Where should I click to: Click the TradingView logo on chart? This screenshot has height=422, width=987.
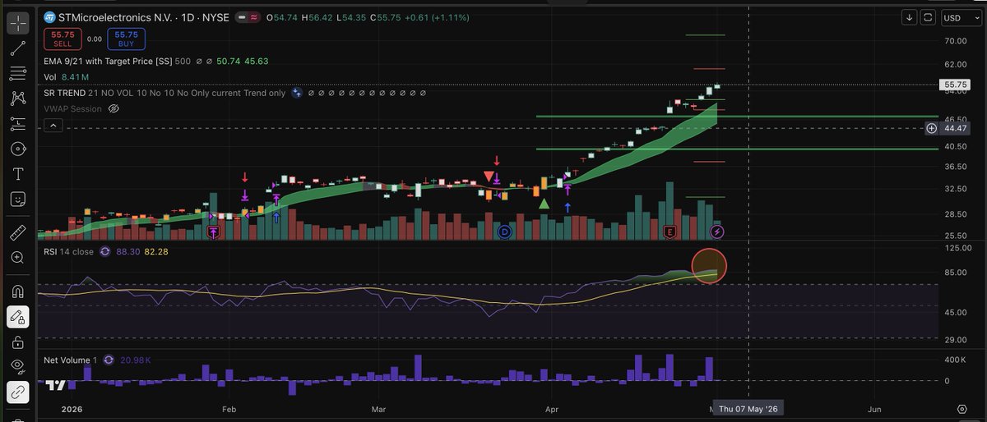[55, 384]
